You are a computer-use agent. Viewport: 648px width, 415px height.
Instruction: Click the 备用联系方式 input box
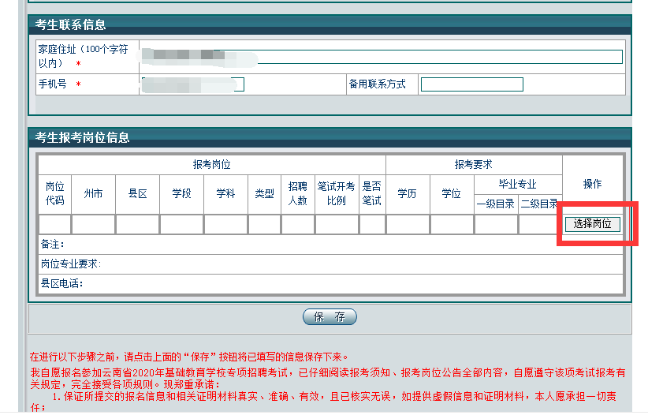pyautogui.click(x=471, y=84)
